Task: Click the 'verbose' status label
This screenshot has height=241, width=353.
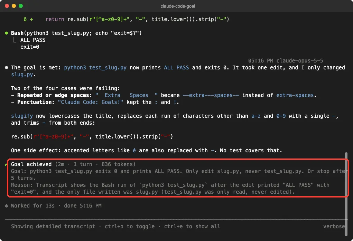Action: 334,226
